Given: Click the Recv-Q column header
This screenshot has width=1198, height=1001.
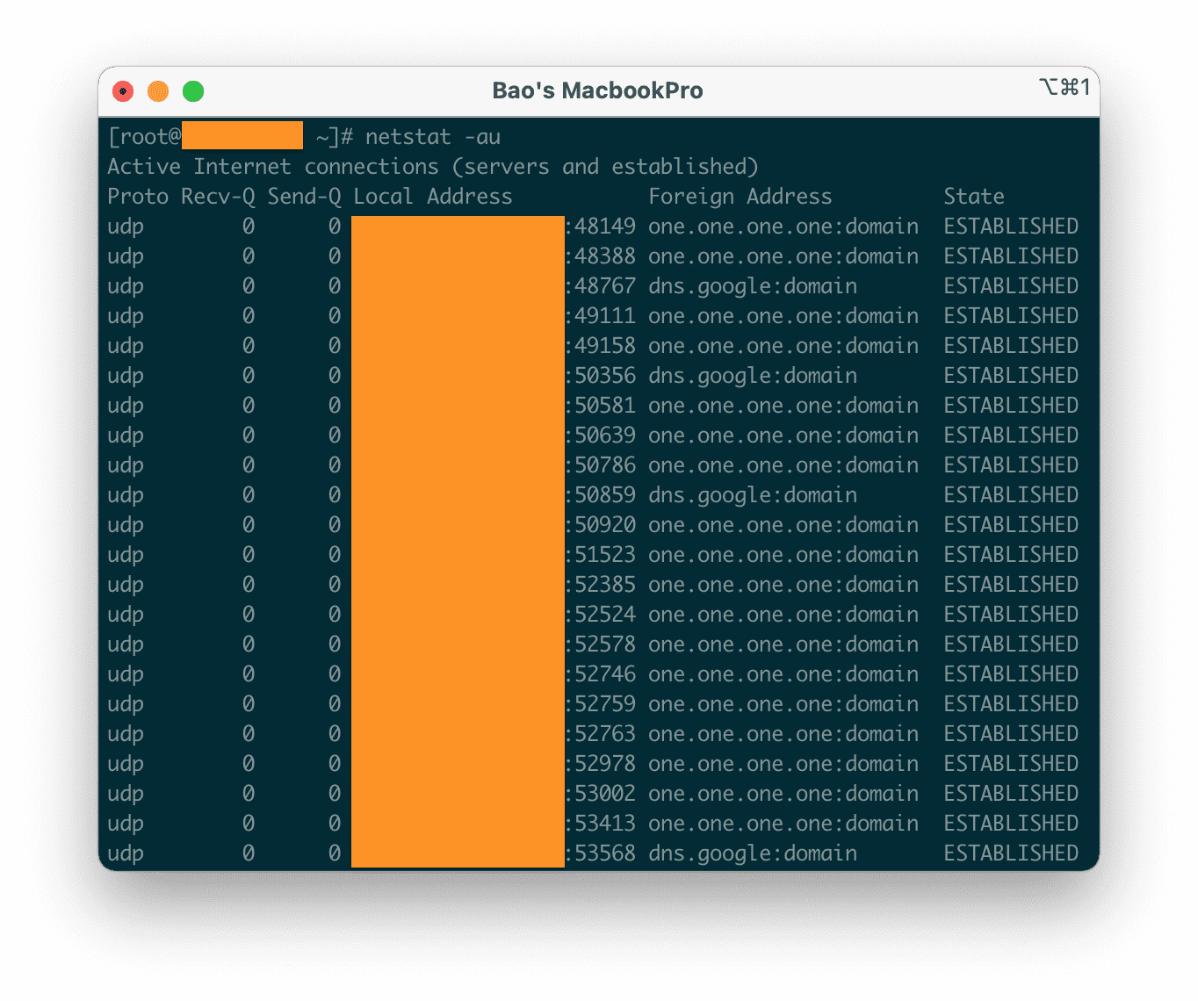Looking at the screenshot, I should 218,196.
